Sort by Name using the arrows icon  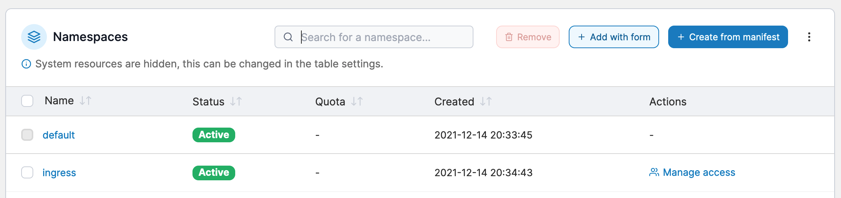coord(85,101)
